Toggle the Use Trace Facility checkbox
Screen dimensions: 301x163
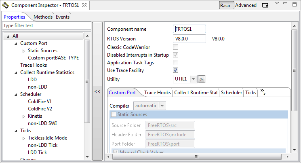(x=176, y=70)
